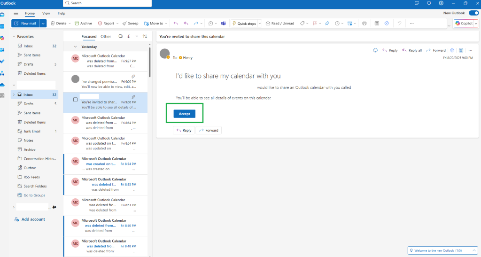Viewport: 481px width, 257px height.
Task: Open the Snooze clock dropdown arrow
Action: coord(342,23)
